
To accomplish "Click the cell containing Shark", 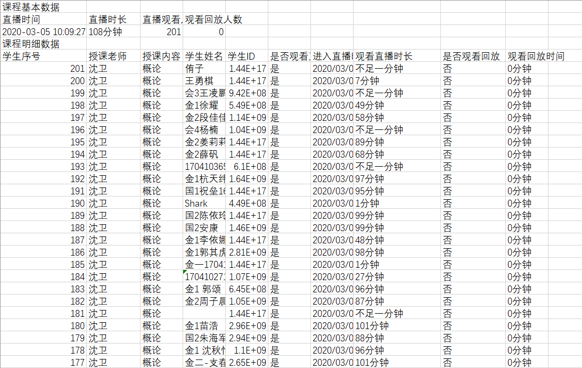I will [196, 203].
